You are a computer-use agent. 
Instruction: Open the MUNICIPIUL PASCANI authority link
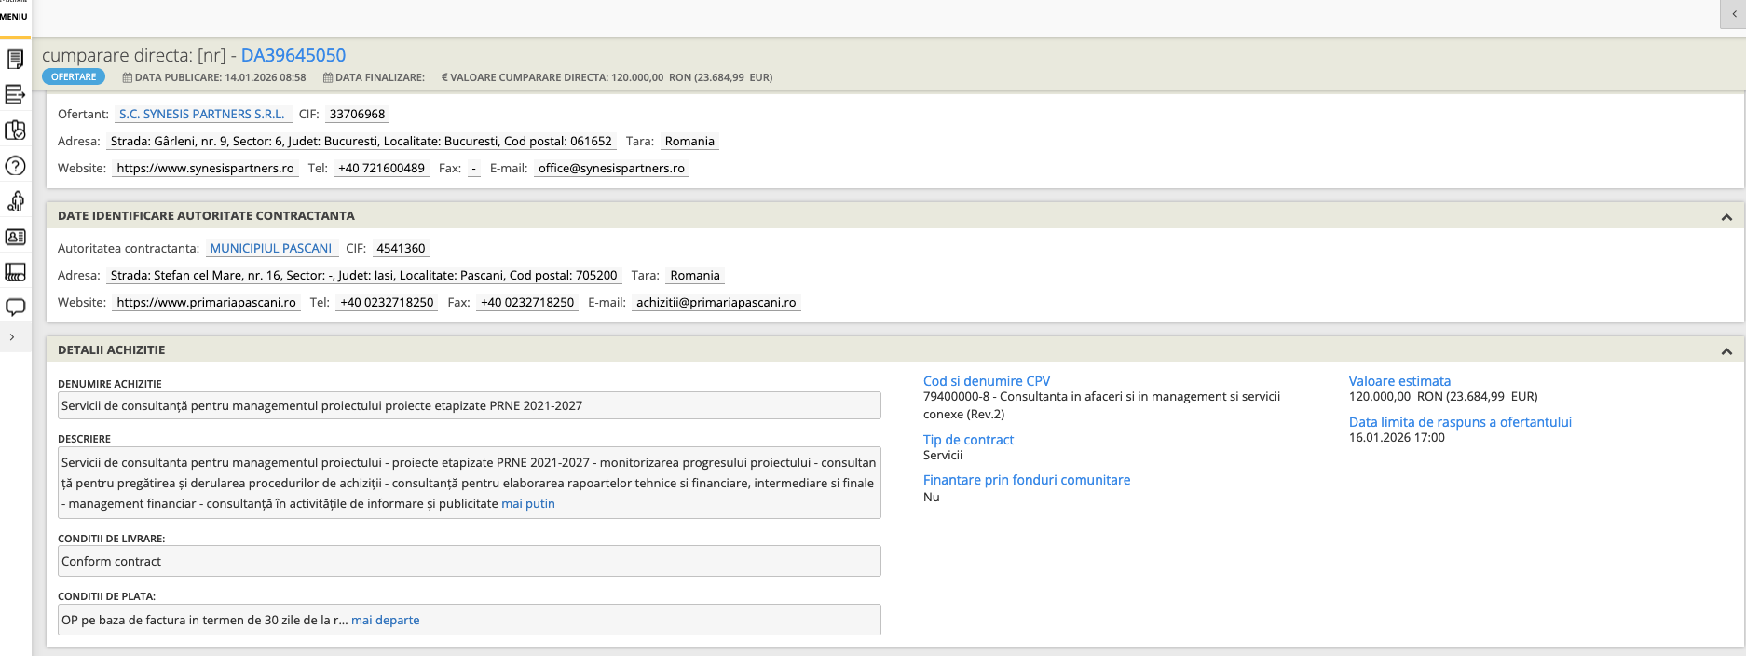[x=270, y=249]
